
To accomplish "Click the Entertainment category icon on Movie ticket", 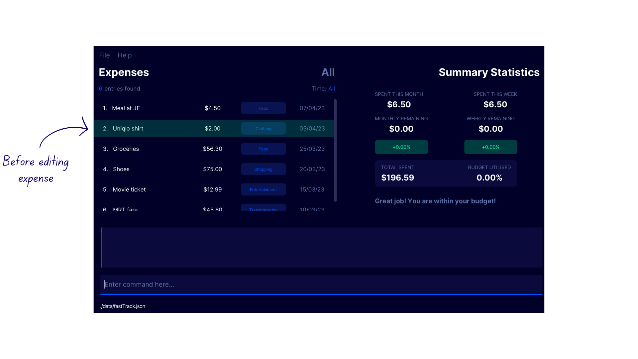I will tap(264, 189).
